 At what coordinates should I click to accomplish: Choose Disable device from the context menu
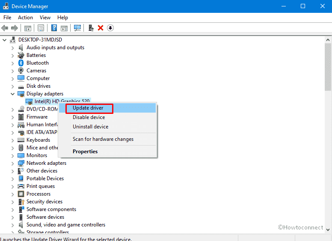pos(107,117)
